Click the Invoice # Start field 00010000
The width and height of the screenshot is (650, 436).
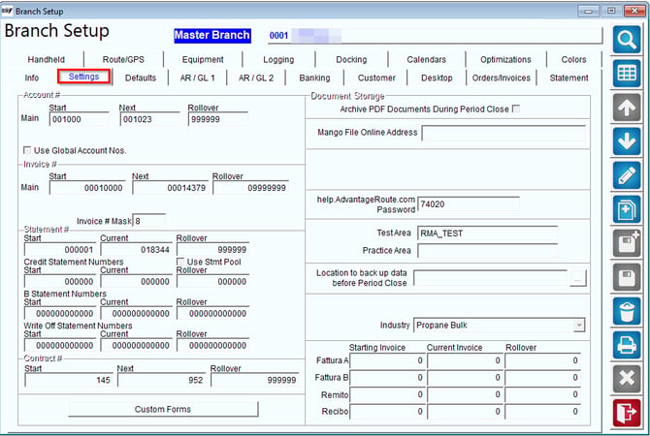coord(87,188)
